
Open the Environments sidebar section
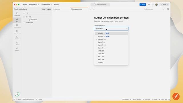tap(17, 26)
